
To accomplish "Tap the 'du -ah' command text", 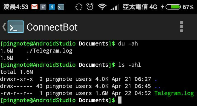I will pos(128,44).
